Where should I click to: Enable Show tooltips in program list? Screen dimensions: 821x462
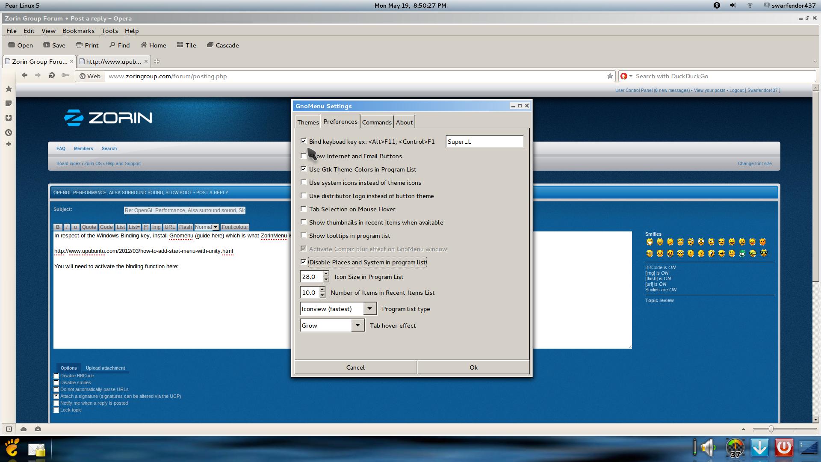tap(304, 235)
